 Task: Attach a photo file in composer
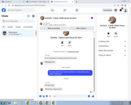[x=43, y=96]
